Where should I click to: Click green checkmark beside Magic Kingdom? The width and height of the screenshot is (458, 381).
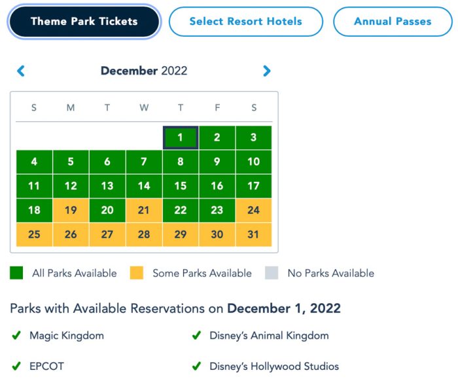pos(16,336)
